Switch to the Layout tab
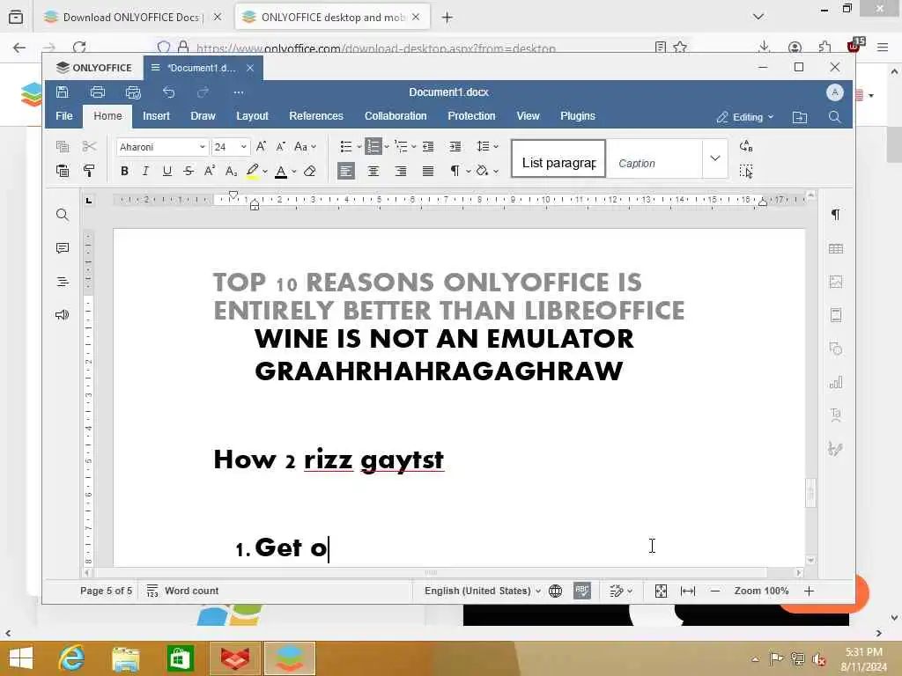Viewport: 902px width, 676px height. (x=252, y=116)
